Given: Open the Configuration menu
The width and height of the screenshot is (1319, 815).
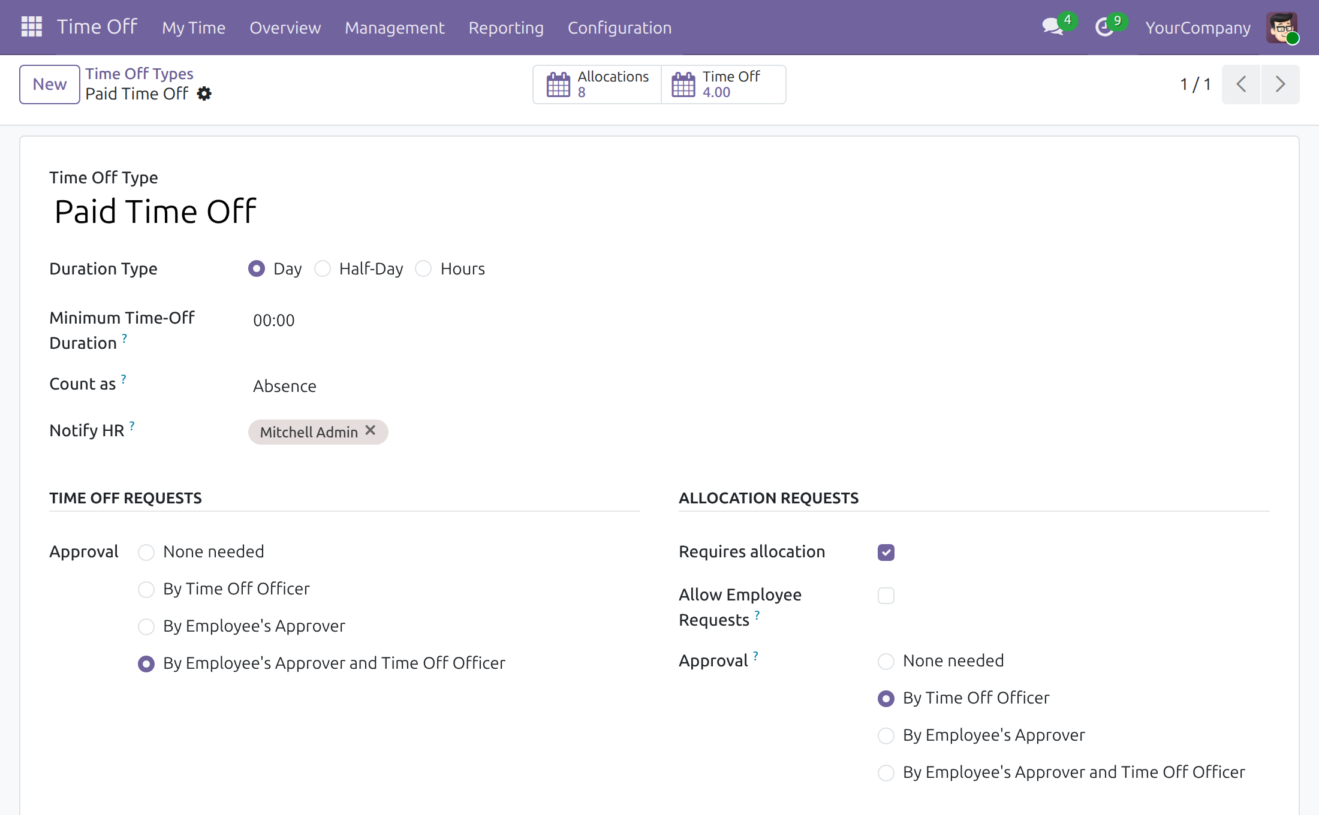Looking at the screenshot, I should click(x=619, y=28).
